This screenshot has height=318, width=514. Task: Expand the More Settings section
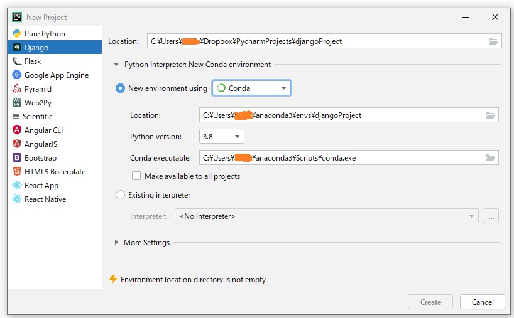pyautogui.click(x=116, y=243)
